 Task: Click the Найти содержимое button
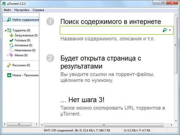tap(21, 20)
